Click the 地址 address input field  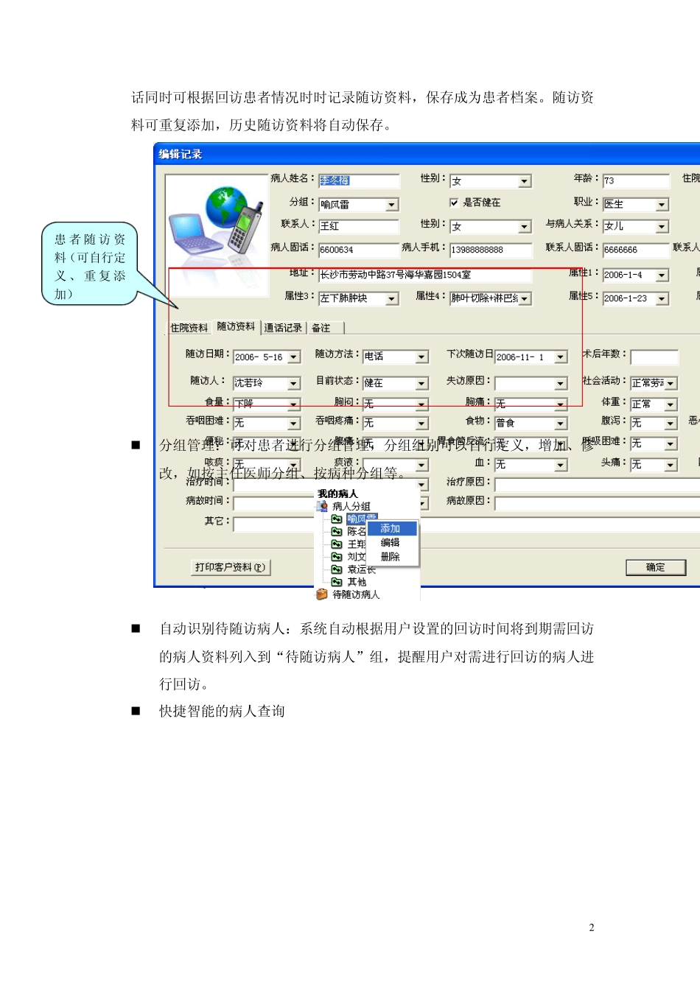pos(425,275)
